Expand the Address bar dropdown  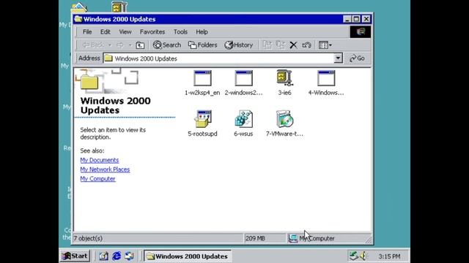[338, 58]
